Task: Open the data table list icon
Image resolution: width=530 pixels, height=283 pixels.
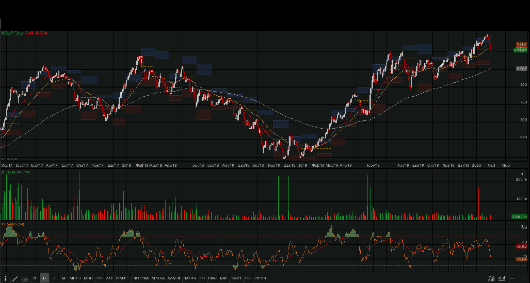Action: 25,278
